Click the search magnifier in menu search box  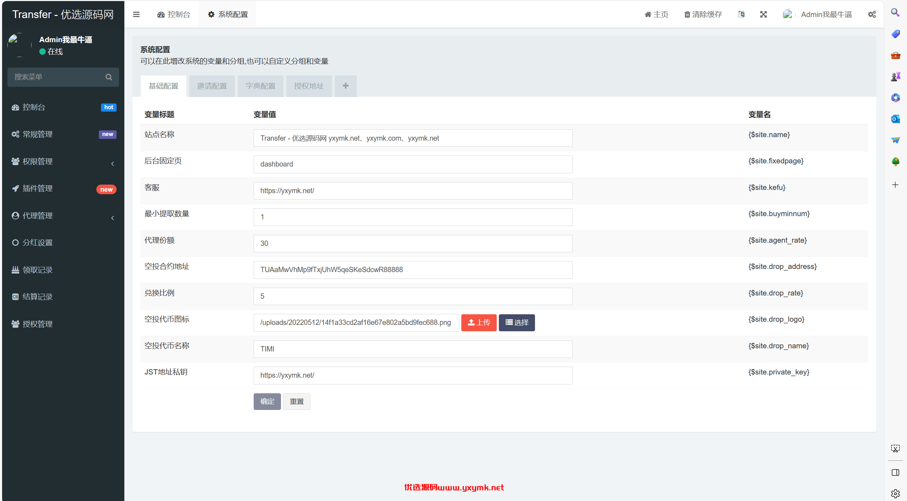(x=109, y=77)
